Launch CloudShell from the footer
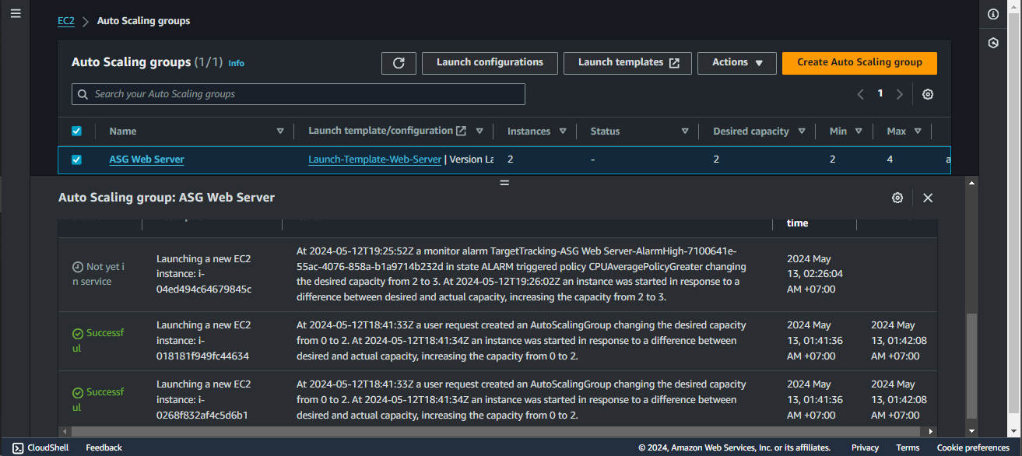This screenshot has width=1022, height=456. (x=40, y=447)
